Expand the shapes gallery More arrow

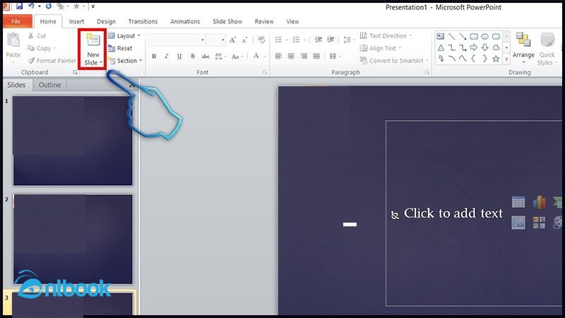pyautogui.click(x=506, y=59)
